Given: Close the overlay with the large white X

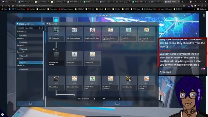Looking at the screenshot, I should 204,15.
